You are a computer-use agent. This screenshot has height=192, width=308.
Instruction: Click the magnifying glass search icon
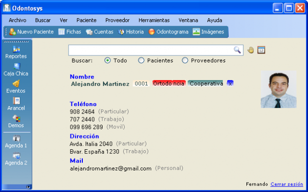(x=238, y=50)
